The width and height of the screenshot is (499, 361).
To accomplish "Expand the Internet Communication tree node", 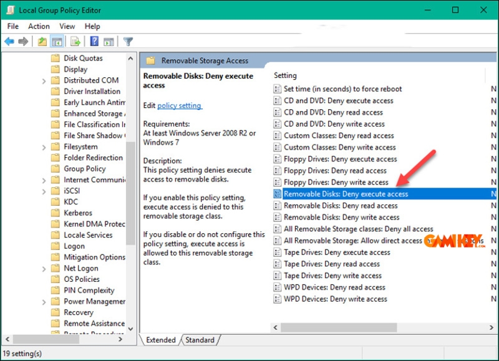I will tap(44, 180).
